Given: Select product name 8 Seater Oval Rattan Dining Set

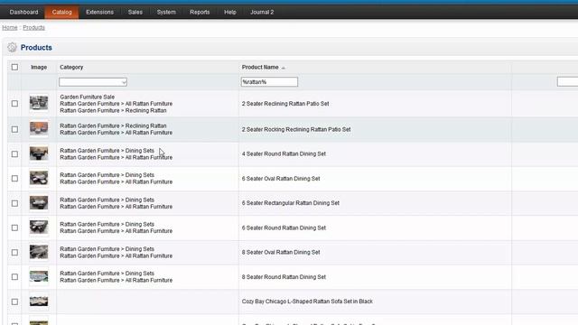Looking at the screenshot, I should (x=281, y=253).
